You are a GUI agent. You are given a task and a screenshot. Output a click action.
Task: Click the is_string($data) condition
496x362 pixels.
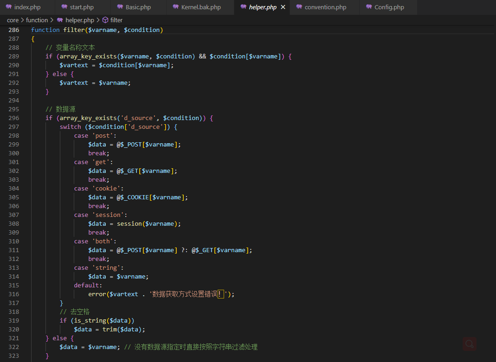tap(103, 321)
